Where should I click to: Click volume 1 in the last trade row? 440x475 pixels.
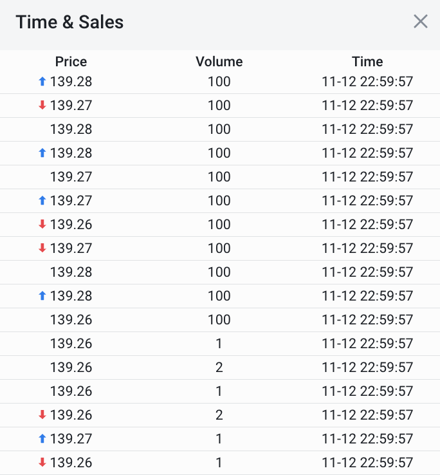[219, 463]
